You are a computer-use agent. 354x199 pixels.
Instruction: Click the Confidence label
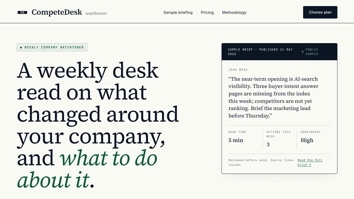coord(311,132)
